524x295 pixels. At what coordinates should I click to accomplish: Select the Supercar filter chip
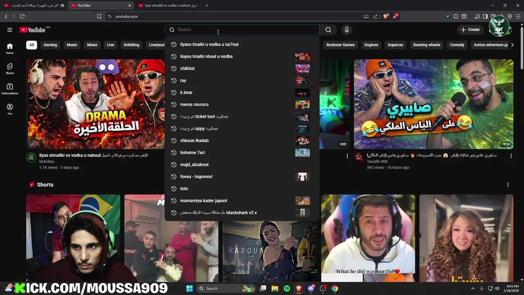click(x=395, y=45)
